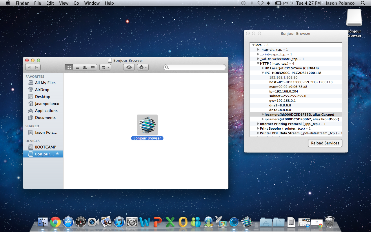The width and height of the screenshot is (371, 232).
Task: Launch iTunes from the Dock
Action: 119,222
